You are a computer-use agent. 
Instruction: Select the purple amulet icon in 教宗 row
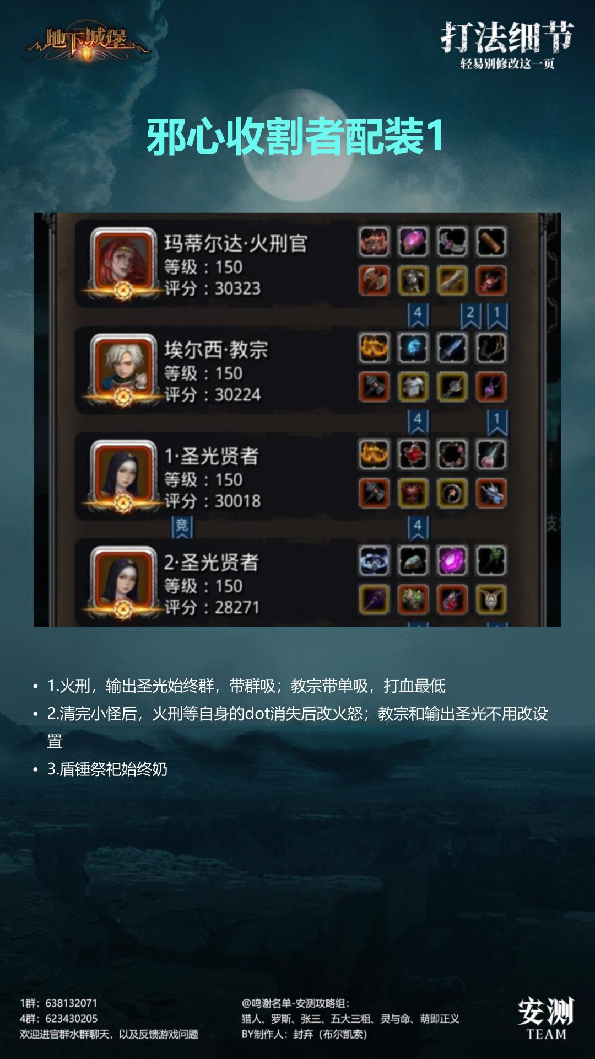click(x=491, y=387)
